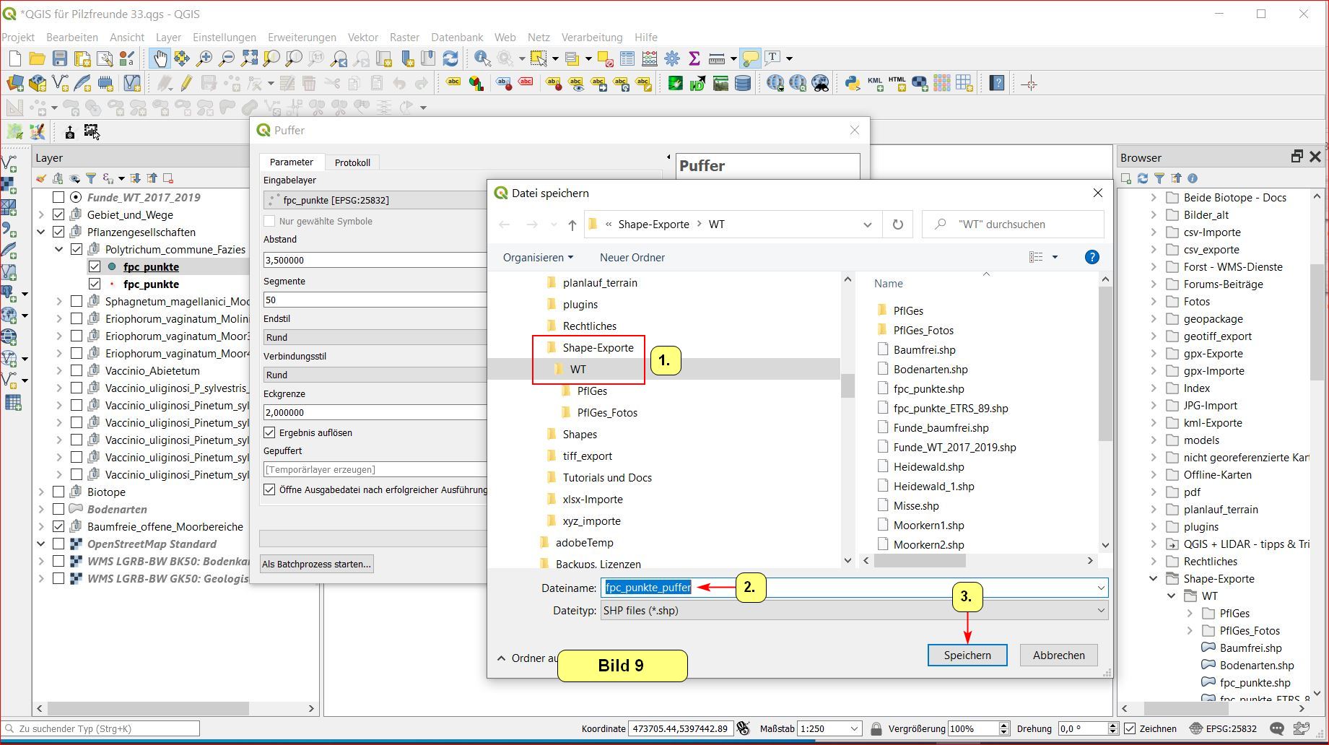Go up one folder level arrow
The height and width of the screenshot is (745, 1329).
tap(572, 225)
